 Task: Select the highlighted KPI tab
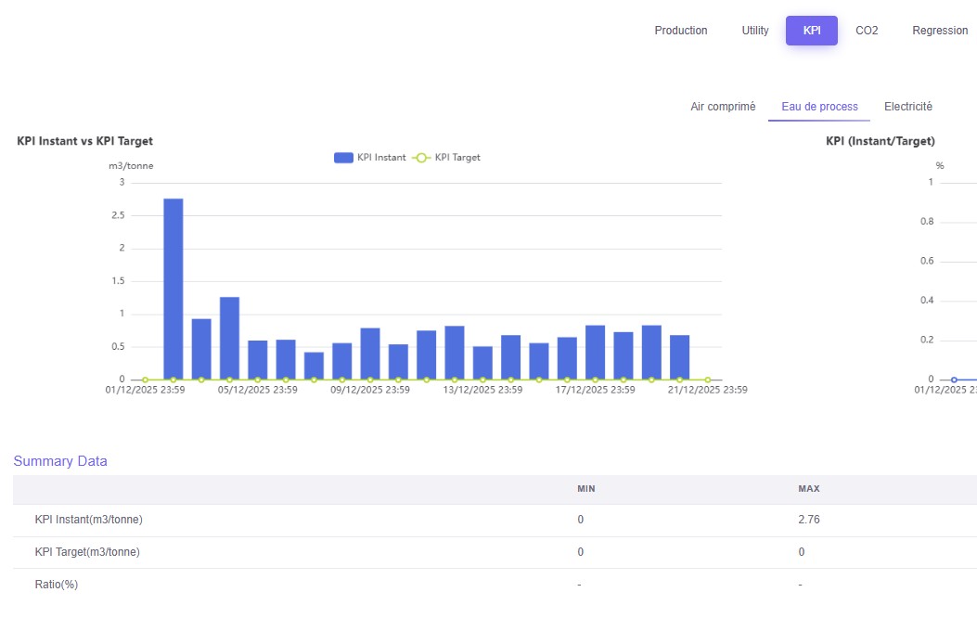(x=812, y=31)
